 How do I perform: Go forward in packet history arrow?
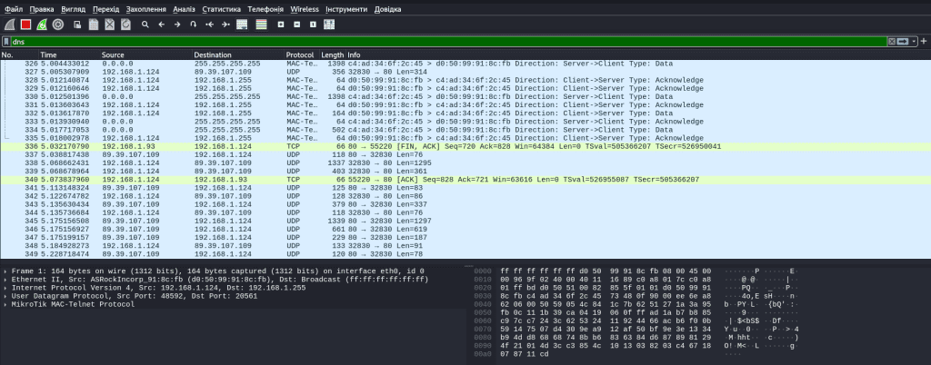pos(177,25)
